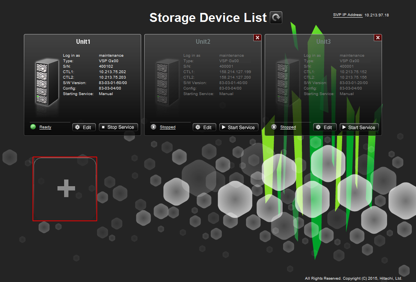This screenshot has height=282, width=416.
Task: Edit Unit2 settings
Action: pyautogui.click(x=204, y=127)
